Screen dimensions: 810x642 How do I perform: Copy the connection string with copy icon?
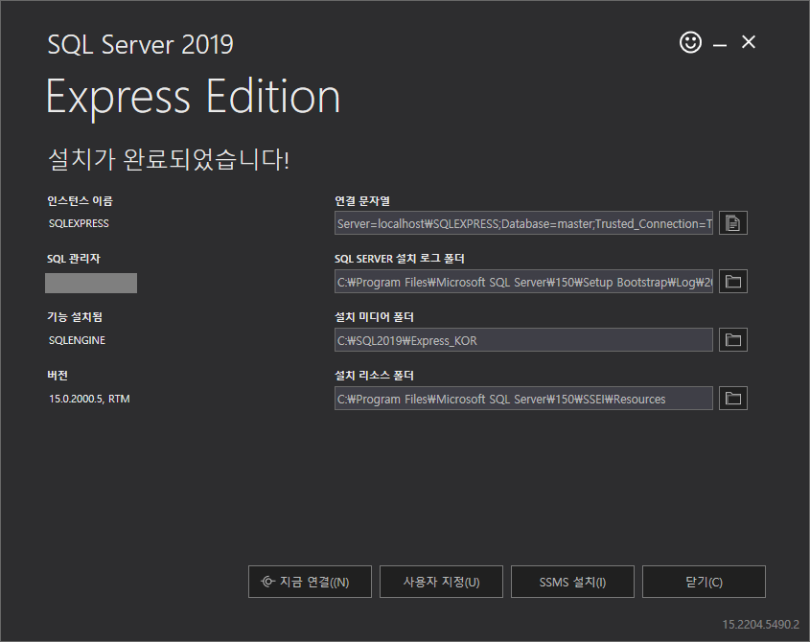pyautogui.click(x=733, y=223)
